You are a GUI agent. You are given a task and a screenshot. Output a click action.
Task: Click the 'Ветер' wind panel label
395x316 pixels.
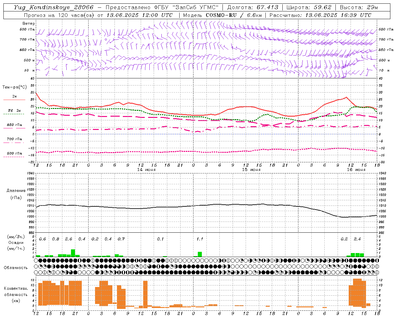click(x=29, y=23)
